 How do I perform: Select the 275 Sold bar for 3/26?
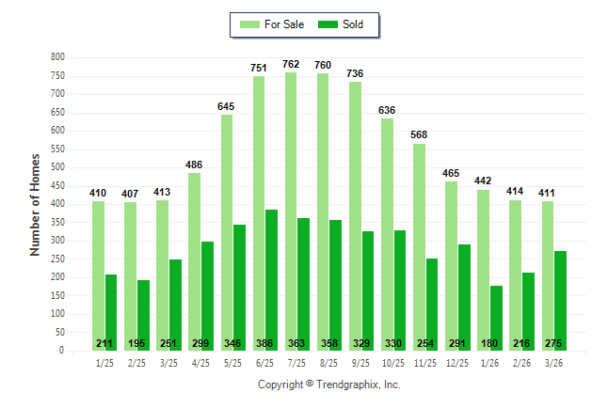tap(560, 301)
